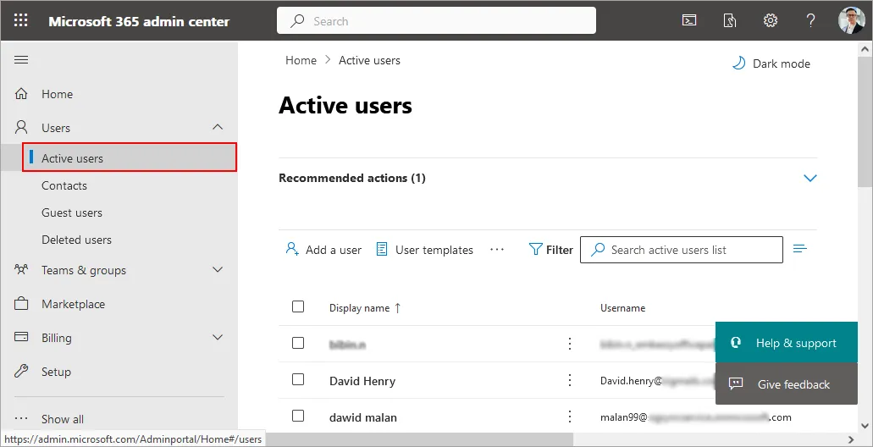Click the Give feedback chat icon
Screen dimensions: 873x447
[736, 384]
